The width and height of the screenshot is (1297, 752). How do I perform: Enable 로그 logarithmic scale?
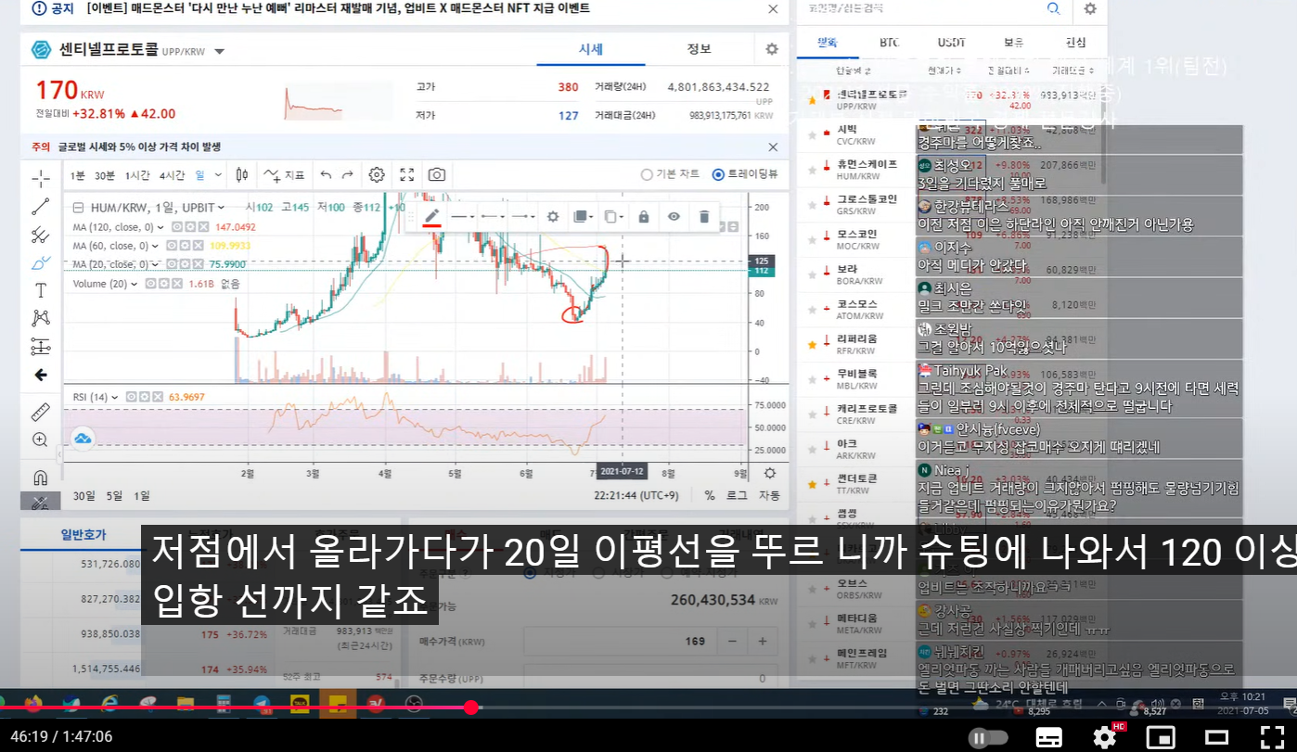[x=737, y=495]
